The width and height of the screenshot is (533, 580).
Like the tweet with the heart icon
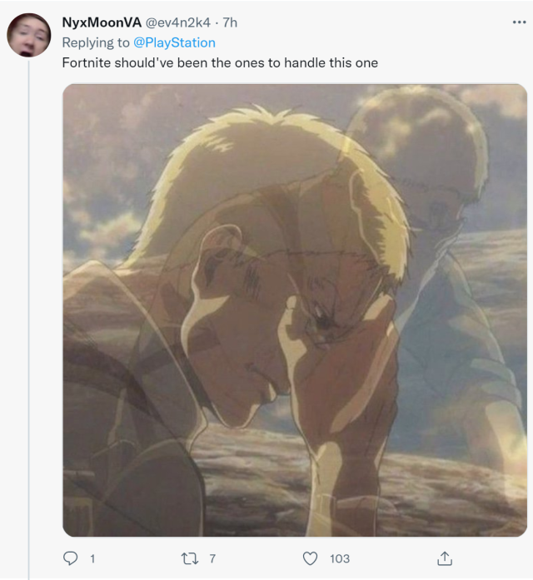coord(311,558)
